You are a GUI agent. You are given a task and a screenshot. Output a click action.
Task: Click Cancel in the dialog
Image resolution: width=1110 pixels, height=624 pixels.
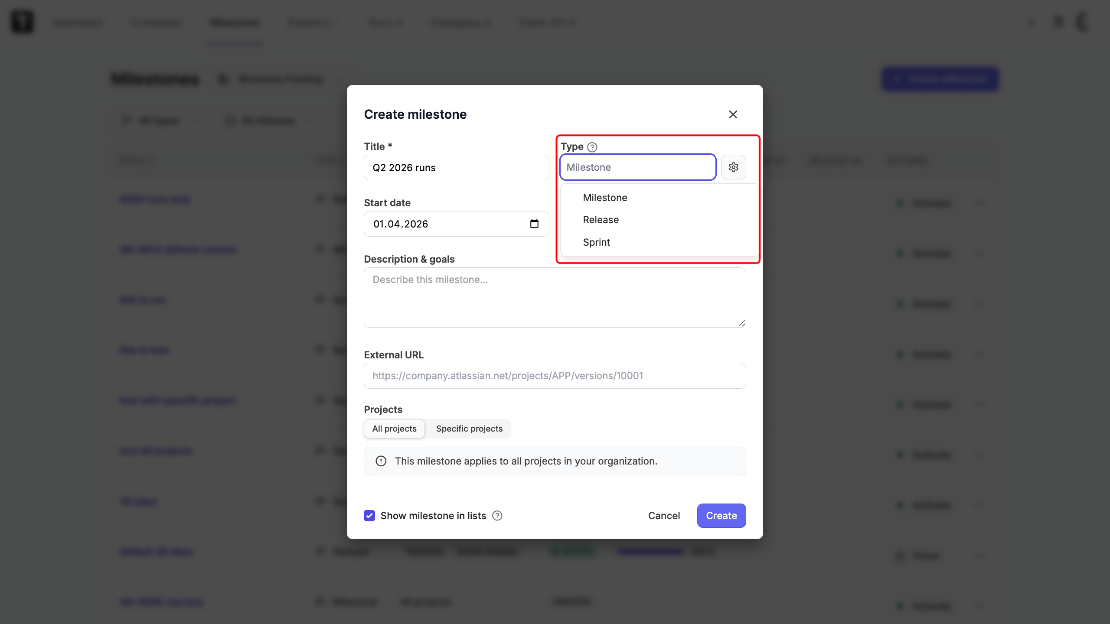(x=664, y=516)
